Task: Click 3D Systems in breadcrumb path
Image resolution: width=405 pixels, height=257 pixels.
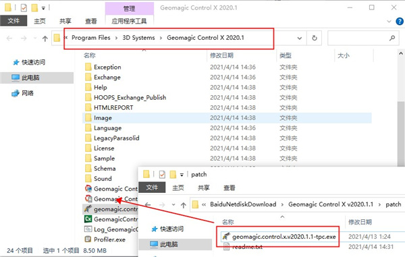Action: tap(138, 38)
